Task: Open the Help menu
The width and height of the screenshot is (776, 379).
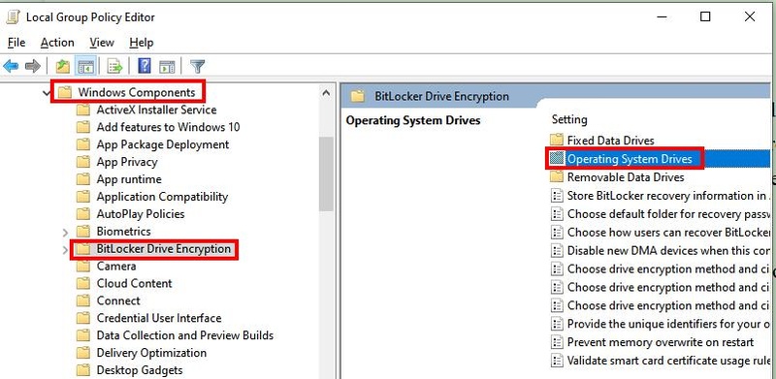Action: click(142, 43)
